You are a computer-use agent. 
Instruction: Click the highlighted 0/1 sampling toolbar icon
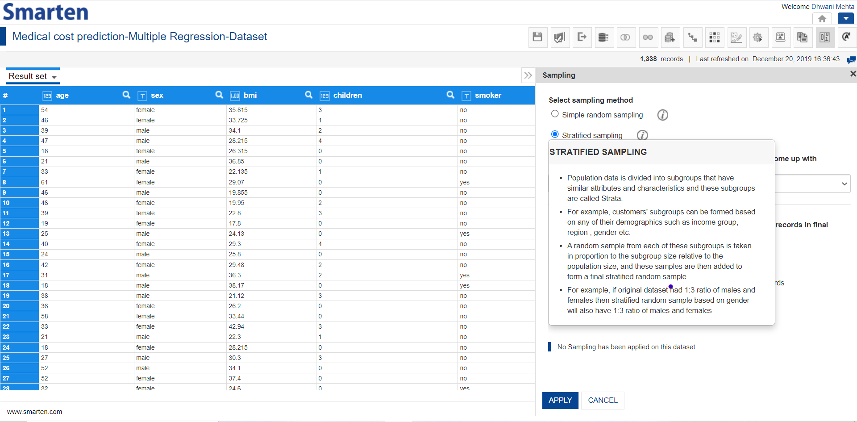824,37
